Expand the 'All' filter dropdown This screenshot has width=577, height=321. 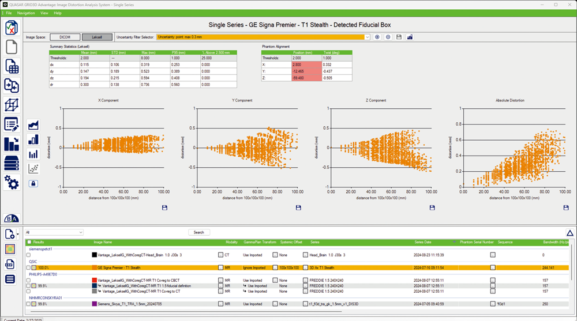click(80, 233)
